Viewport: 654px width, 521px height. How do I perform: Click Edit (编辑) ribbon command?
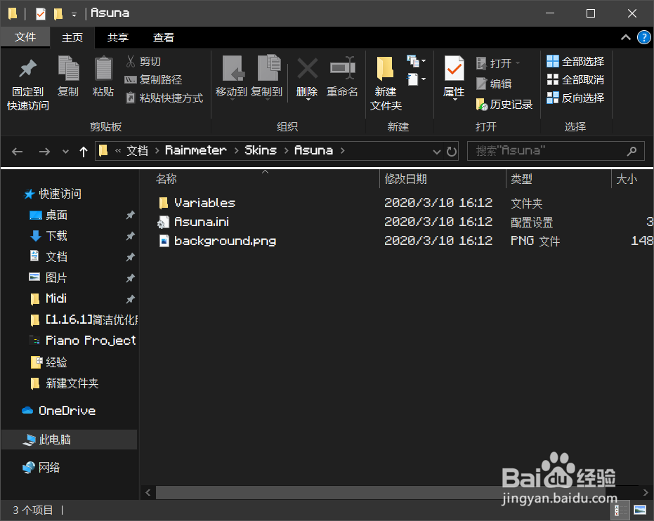(x=494, y=84)
